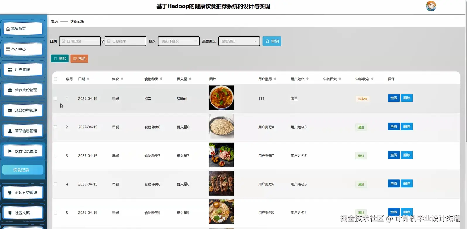
Task: Click the 张三 user name cell
Action: (x=294, y=99)
